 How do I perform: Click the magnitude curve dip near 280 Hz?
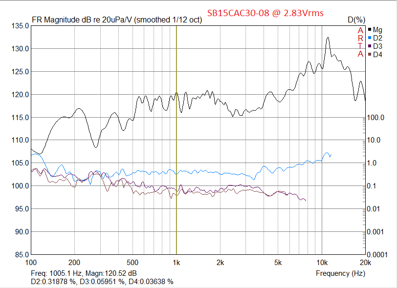(x=96, y=147)
